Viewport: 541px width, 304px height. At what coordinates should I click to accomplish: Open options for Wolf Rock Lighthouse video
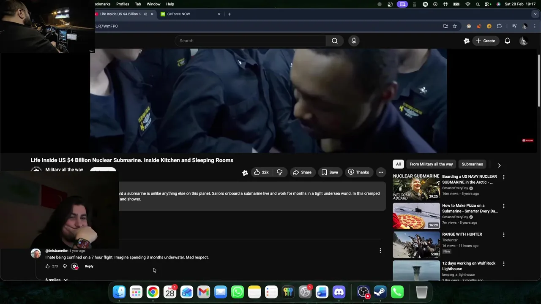[503, 263]
